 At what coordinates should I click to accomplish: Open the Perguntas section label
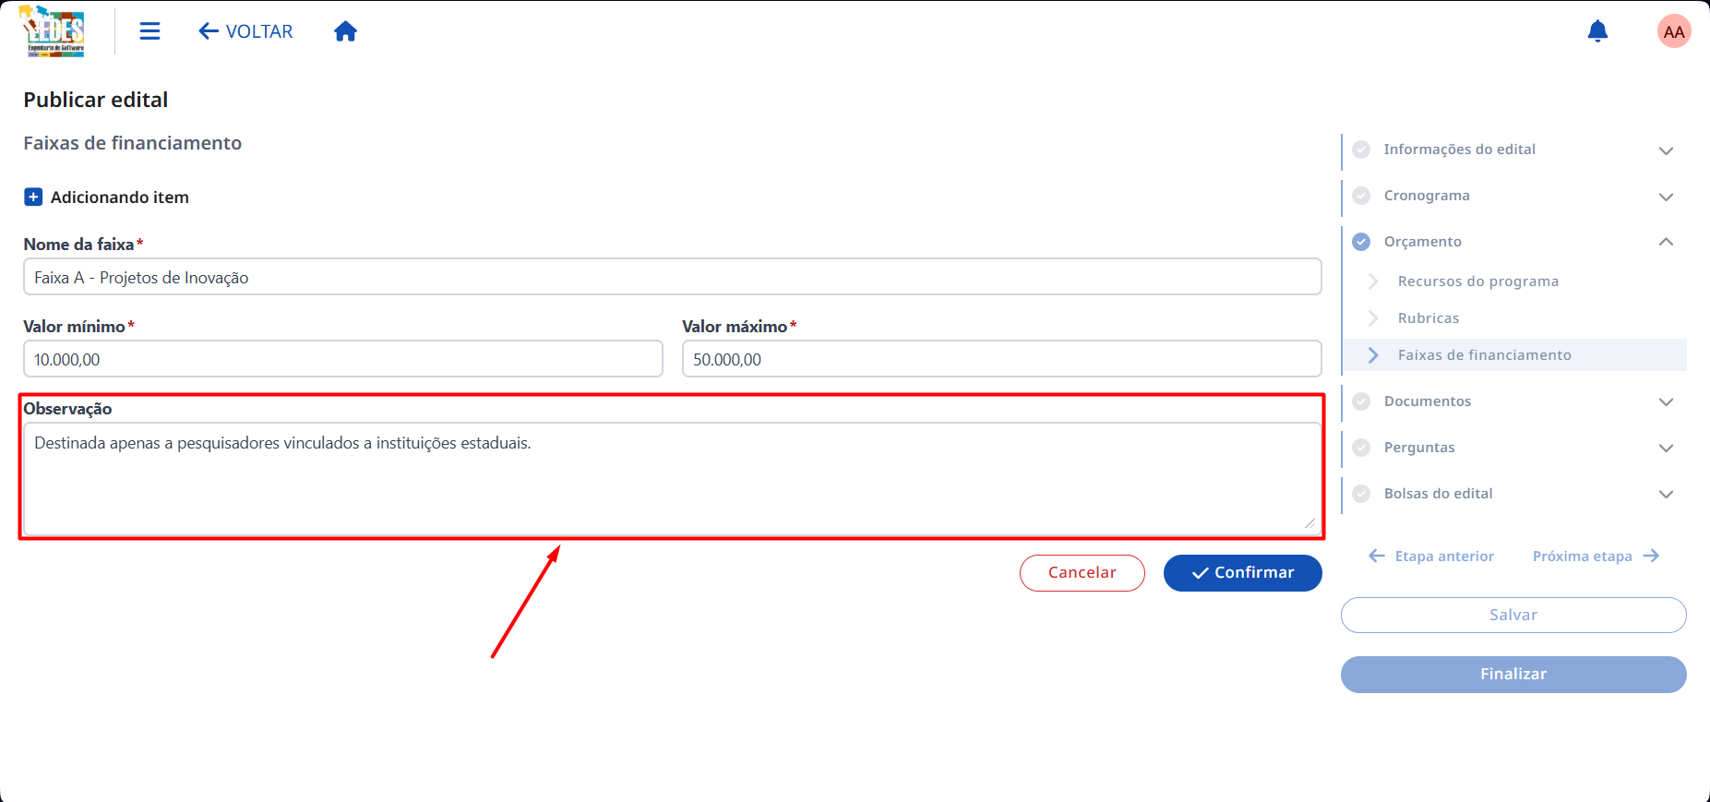(x=1419, y=448)
